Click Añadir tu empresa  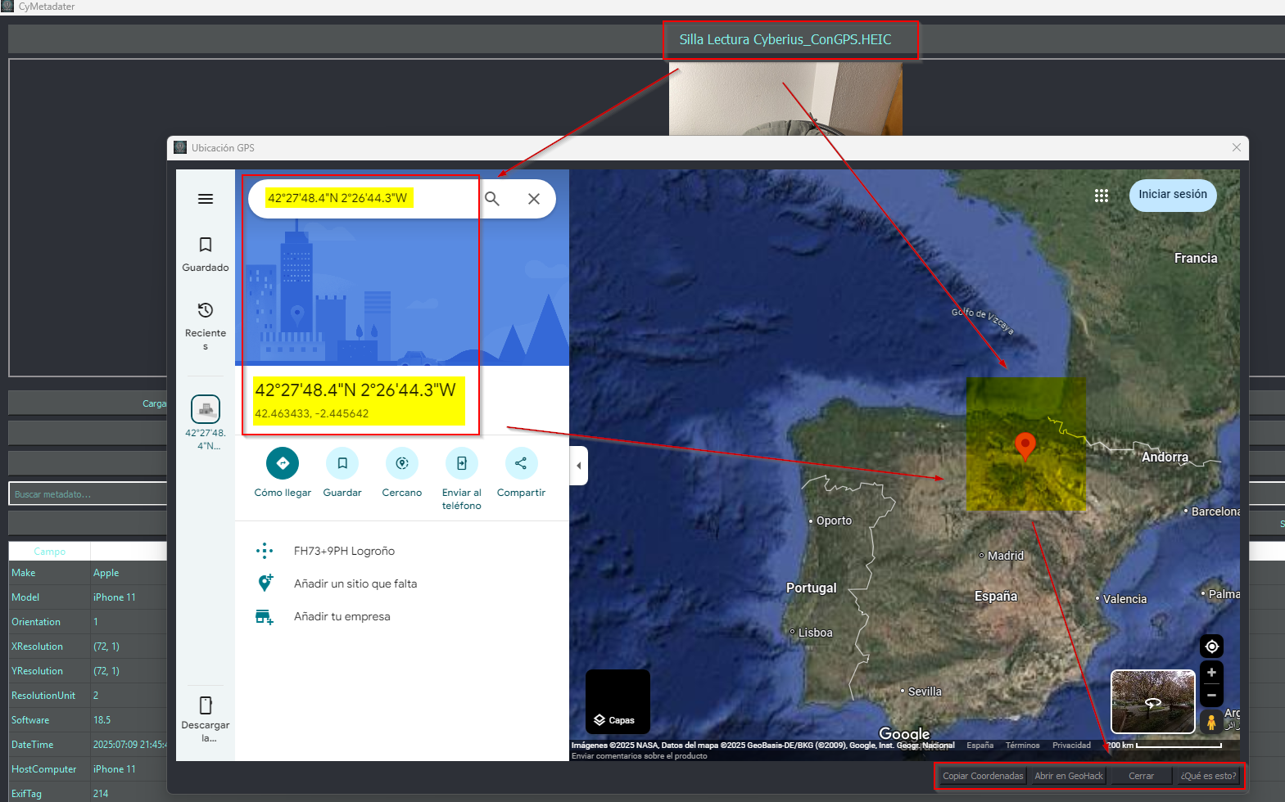pyautogui.click(x=342, y=616)
